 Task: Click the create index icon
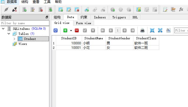click(87, 9)
